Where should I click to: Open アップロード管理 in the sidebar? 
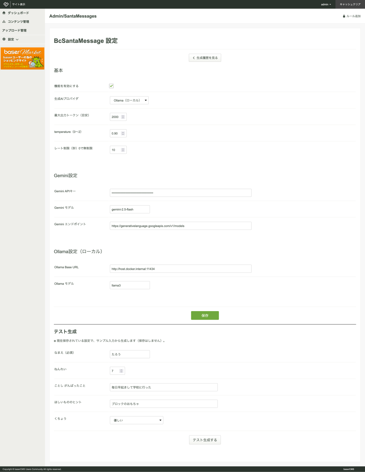pyautogui.click(x=14, y=30)
